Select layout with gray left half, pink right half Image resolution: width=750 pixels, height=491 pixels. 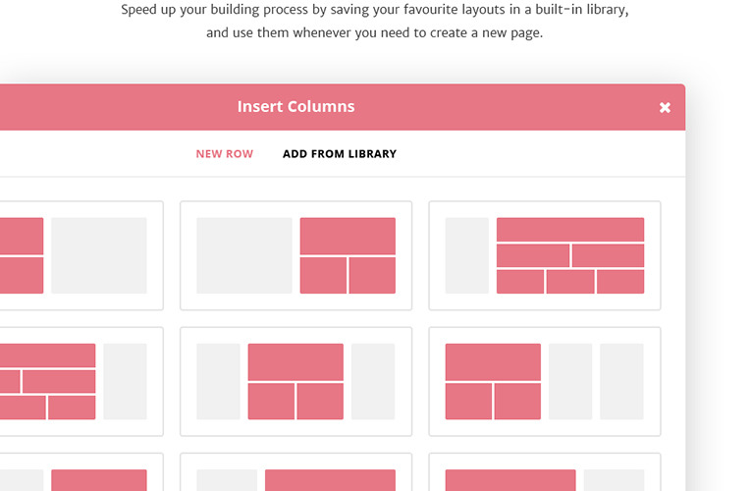click(x=295, y=255)
